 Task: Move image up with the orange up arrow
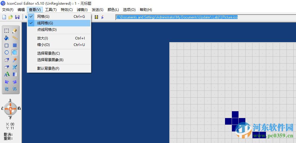coord(10,104)
